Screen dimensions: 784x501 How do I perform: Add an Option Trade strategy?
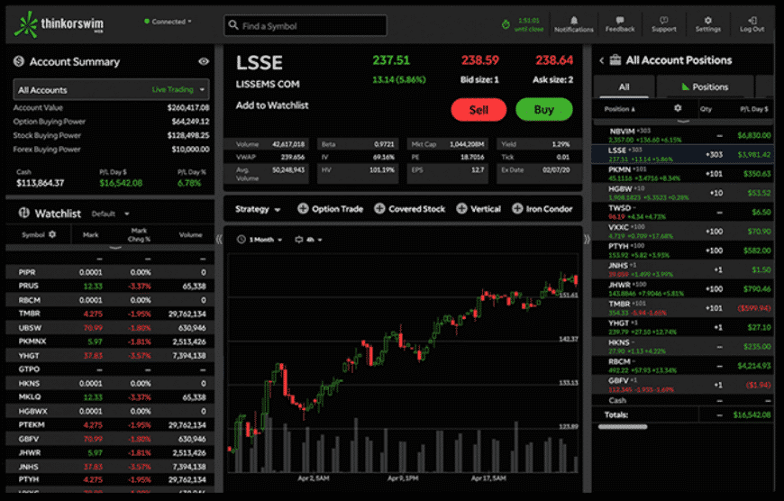(x=330, y=209)
